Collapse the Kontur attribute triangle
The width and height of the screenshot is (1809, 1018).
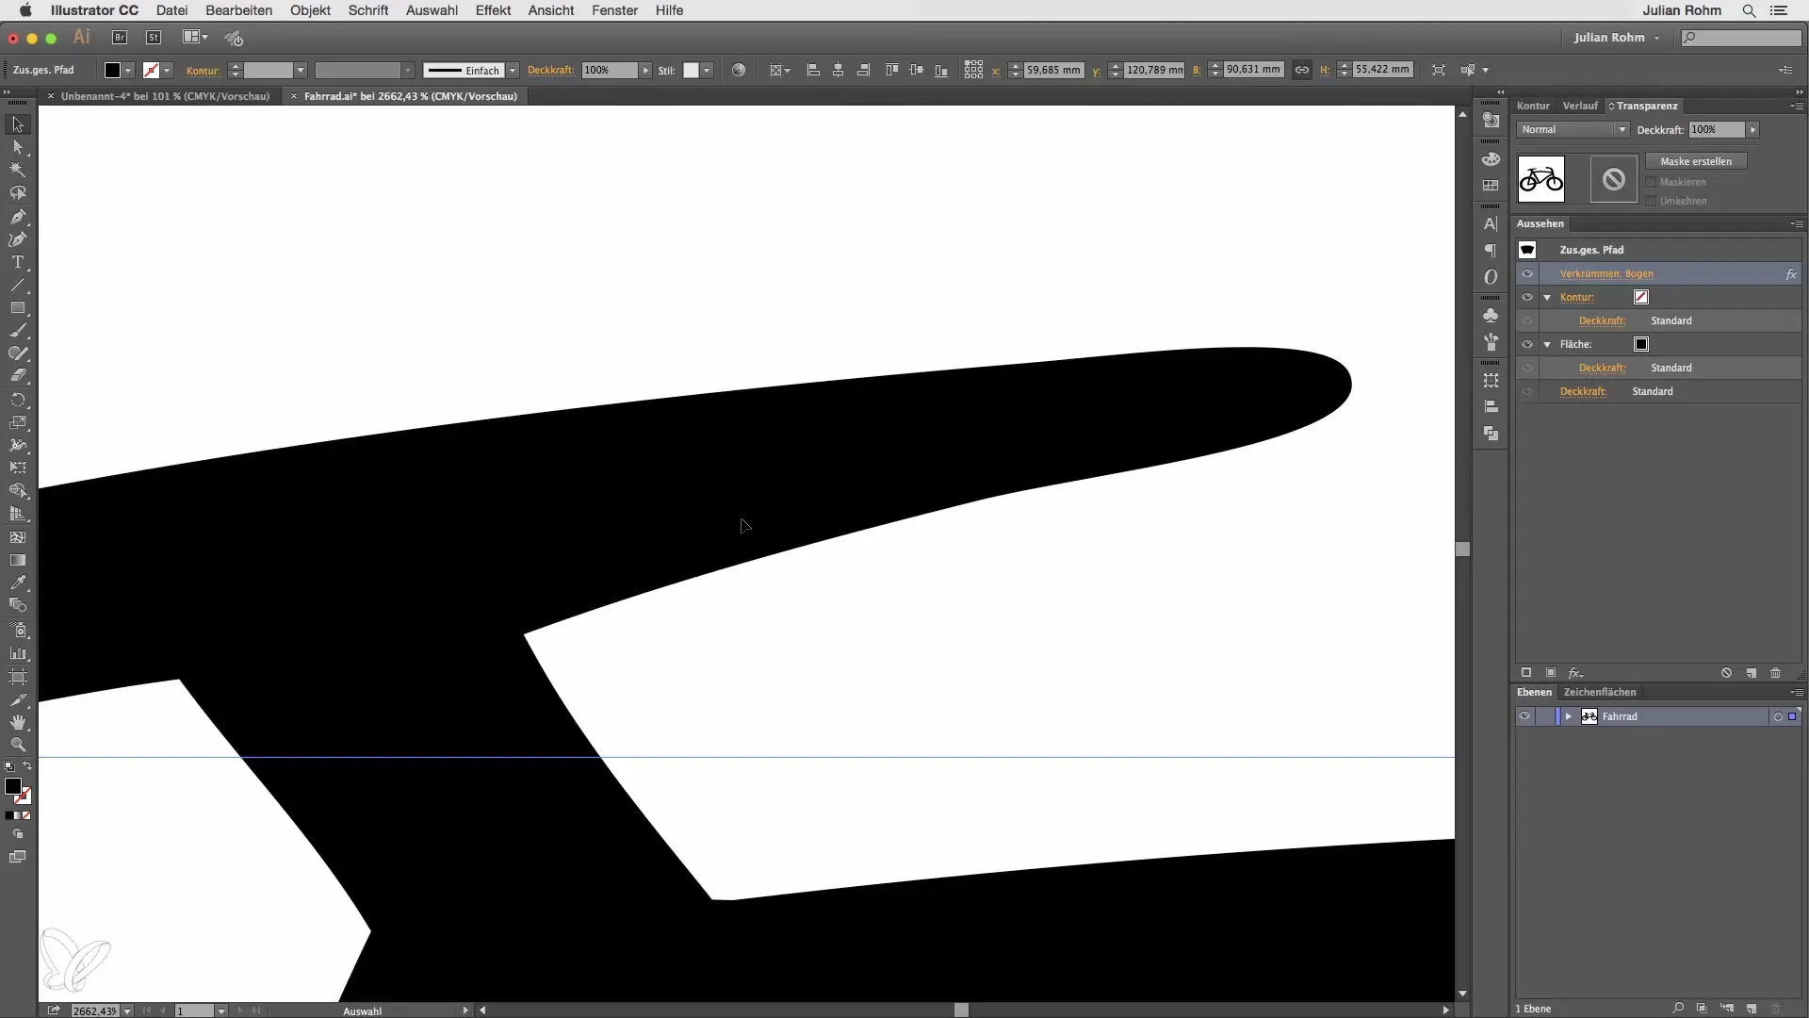[x=1547, y=297]
